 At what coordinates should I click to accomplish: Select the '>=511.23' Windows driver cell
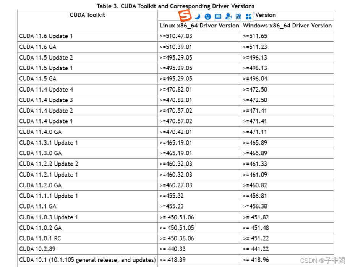[287, 47]
